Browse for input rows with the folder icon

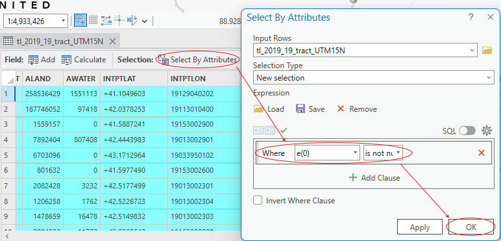point(487,50)
